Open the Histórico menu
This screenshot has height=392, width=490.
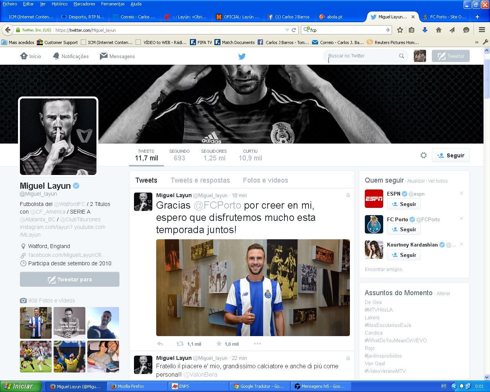coord(59,4)
